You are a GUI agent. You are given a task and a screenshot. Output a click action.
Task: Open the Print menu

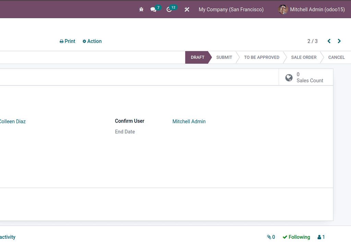point(68,41)
